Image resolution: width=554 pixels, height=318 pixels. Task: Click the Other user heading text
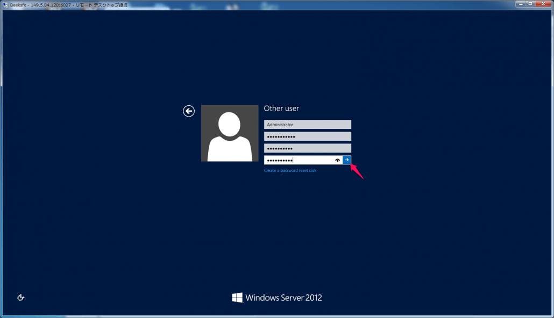(x=281, y=109)
